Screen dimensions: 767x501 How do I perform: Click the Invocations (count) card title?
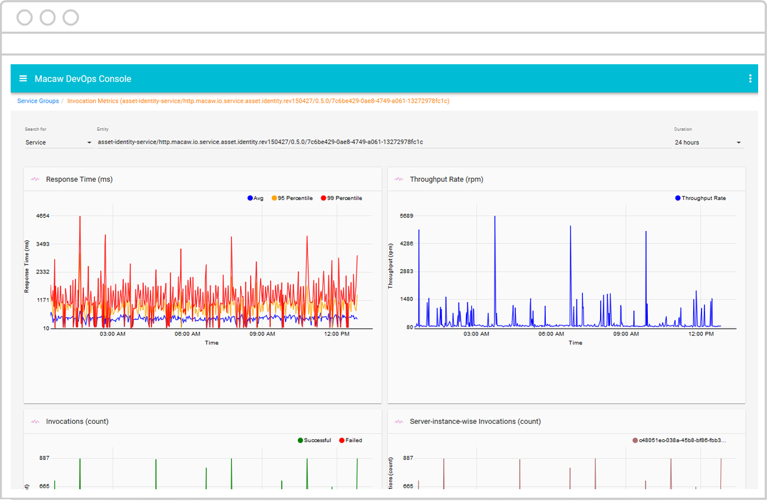click(x=77, y=421)
